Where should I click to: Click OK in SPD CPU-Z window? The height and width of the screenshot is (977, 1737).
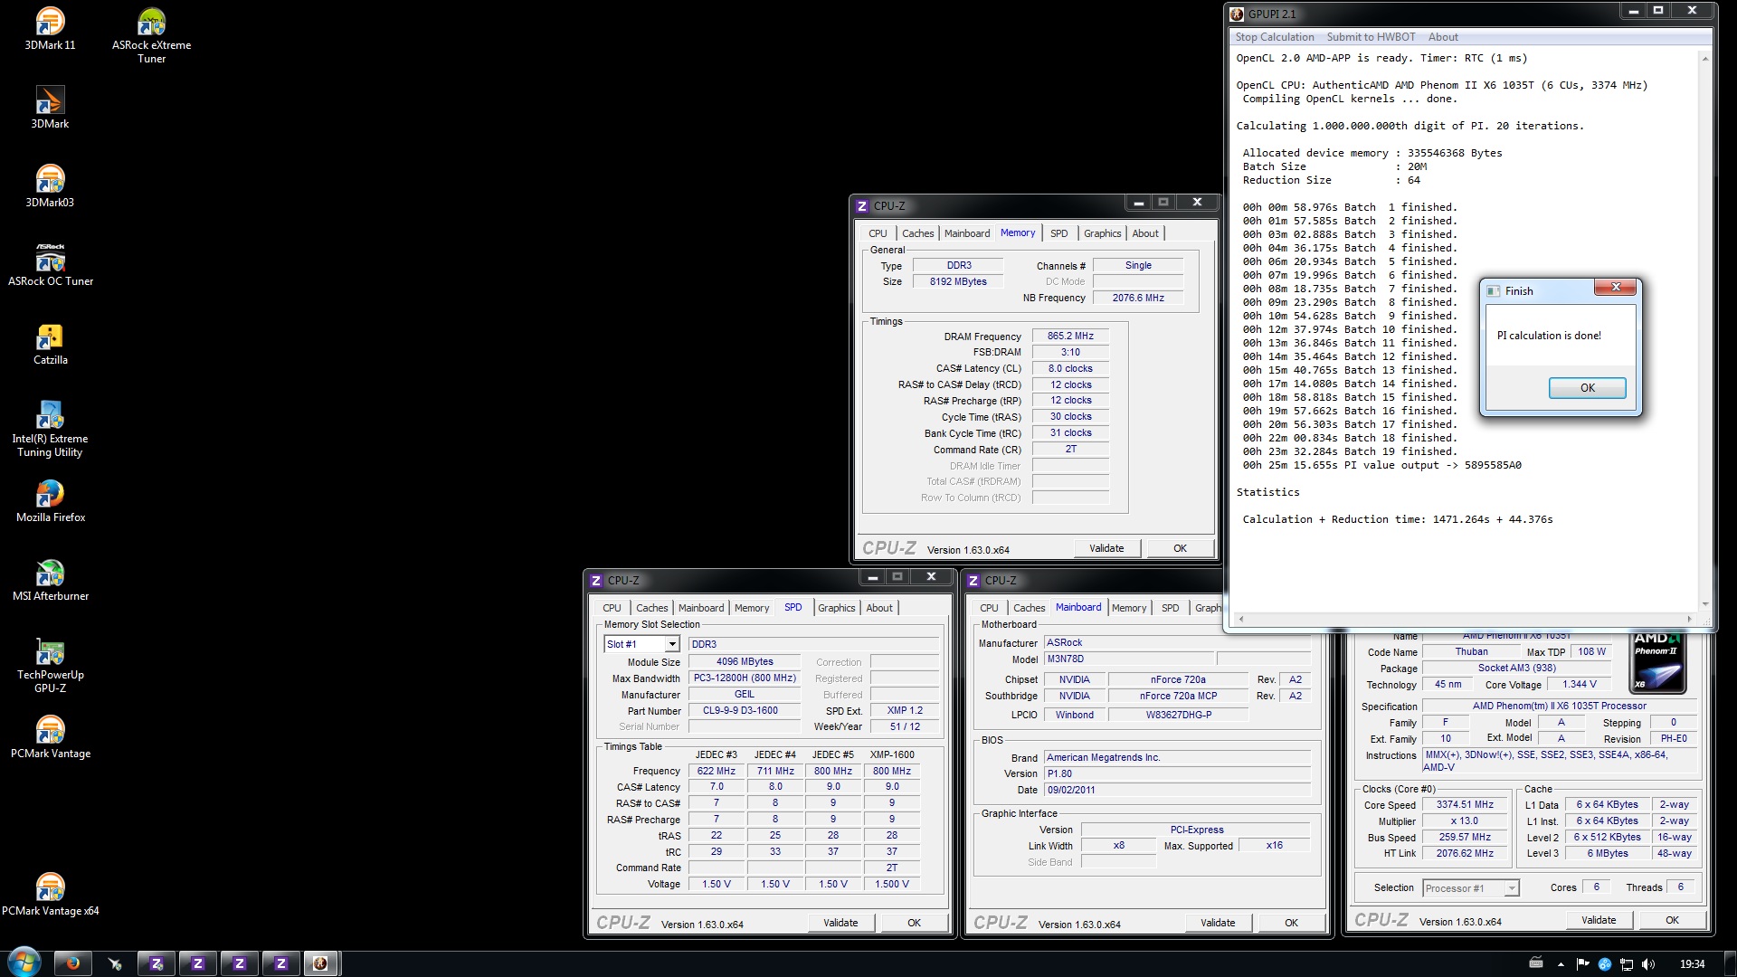[914, 923]
